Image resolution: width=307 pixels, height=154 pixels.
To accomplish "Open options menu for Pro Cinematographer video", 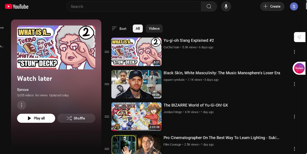I will (294, 149).
